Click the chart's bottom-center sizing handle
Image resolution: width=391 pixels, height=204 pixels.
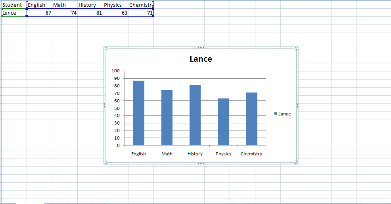pos(201,164)
